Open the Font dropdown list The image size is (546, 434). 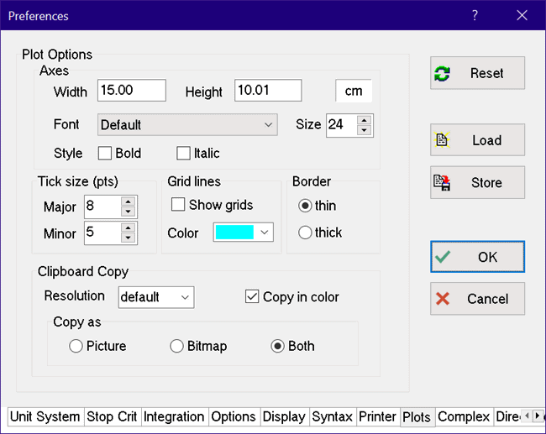(187, 125)
